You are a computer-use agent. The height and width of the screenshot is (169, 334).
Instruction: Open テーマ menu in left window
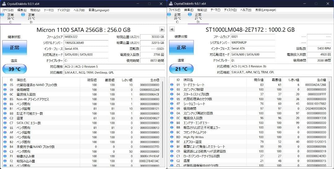(x=49, y=10)
